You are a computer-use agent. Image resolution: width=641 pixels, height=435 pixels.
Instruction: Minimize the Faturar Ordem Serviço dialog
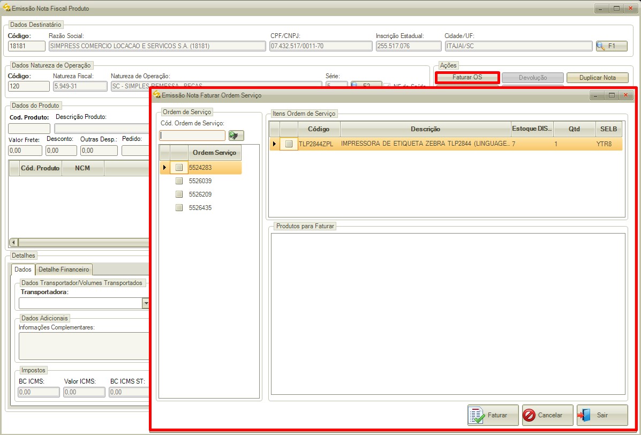[x=597, y=95]
